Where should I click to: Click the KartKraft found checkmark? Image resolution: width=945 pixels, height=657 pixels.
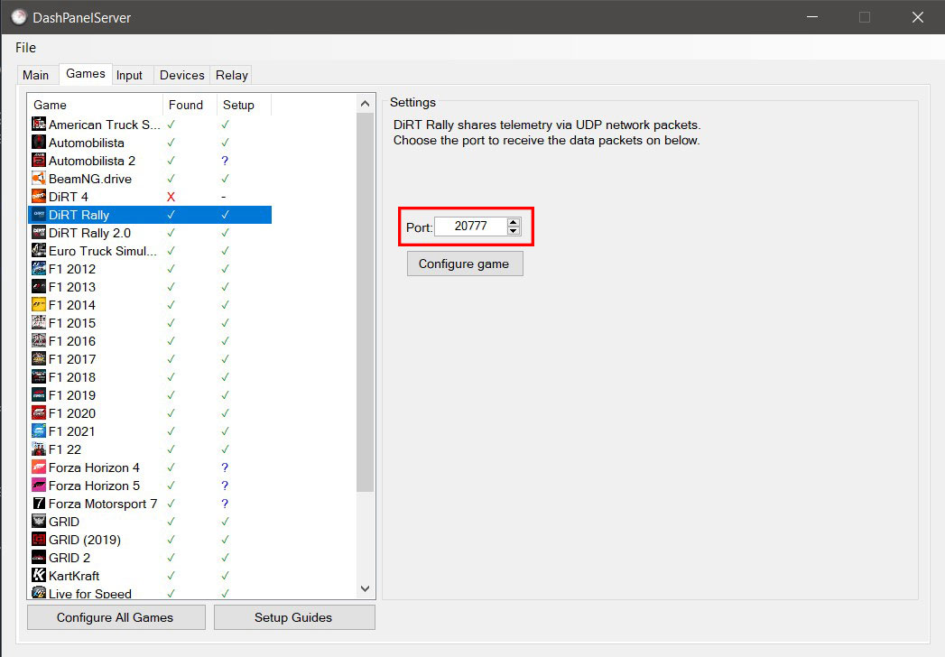[171, 576]
